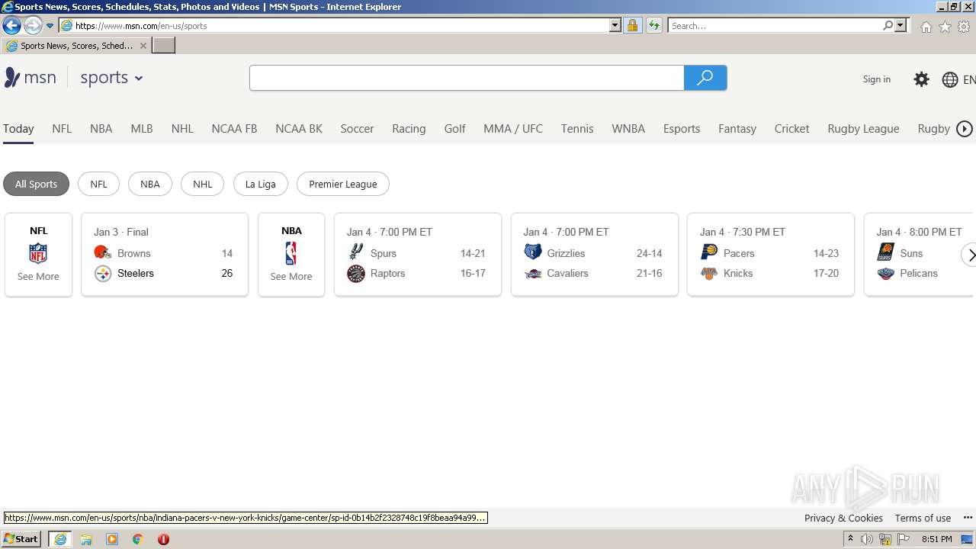Open the NCAA FB tab
Screen dimensions: 976x549
[x=234, y=129]
